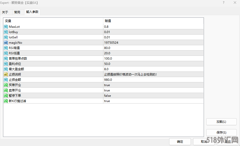Click the RSI低值 variable type icon
This screenshot has width=240, height=146.
coord(6,53)
